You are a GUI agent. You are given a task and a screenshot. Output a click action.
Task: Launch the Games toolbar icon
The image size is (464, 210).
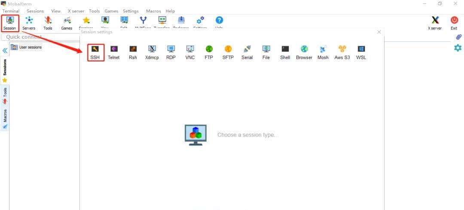(x=67, y=23)
